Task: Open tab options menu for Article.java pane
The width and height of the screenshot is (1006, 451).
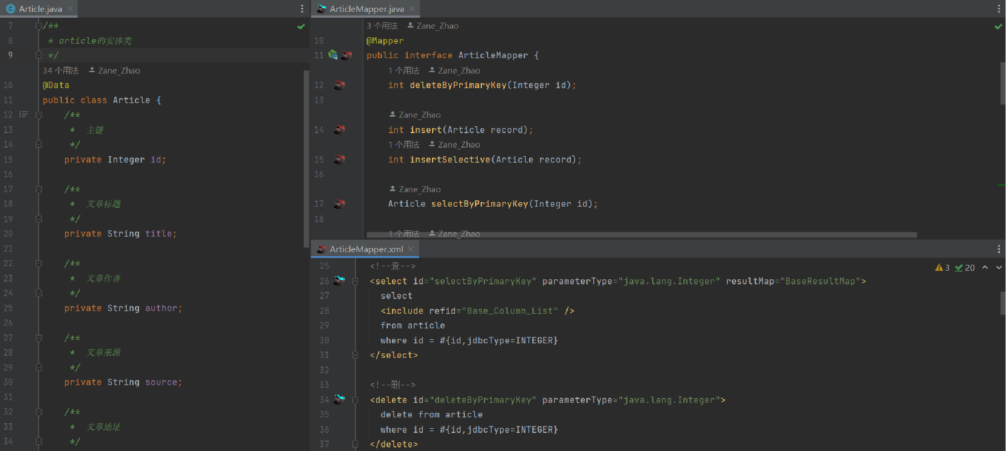Action: click(x=302, y=9)
